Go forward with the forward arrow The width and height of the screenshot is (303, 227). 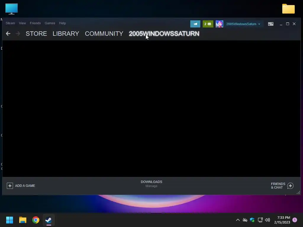pyautogui.click(x=18, y=34)
